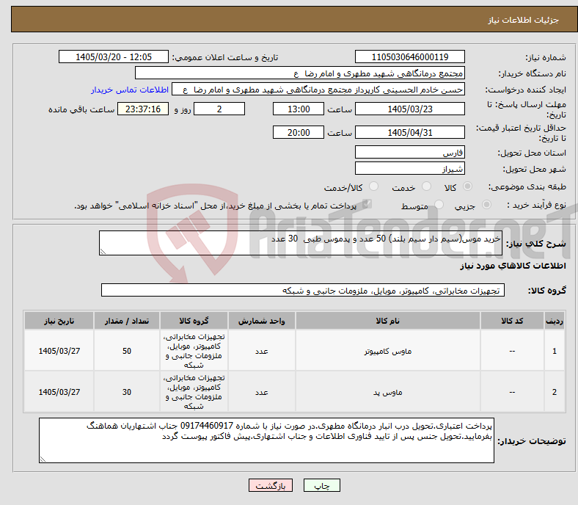Image resolution: width=578 pixels, height=505 pixels.
Task: Click the تاریخ نیاز column header
Action: click(59, 321)
